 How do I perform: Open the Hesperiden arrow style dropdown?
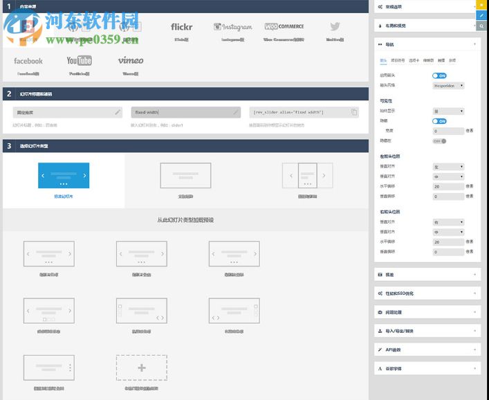[x=448, y=86]
